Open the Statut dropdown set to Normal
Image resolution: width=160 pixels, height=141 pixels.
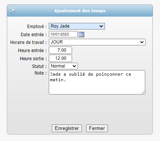click(x=63, y=66)
